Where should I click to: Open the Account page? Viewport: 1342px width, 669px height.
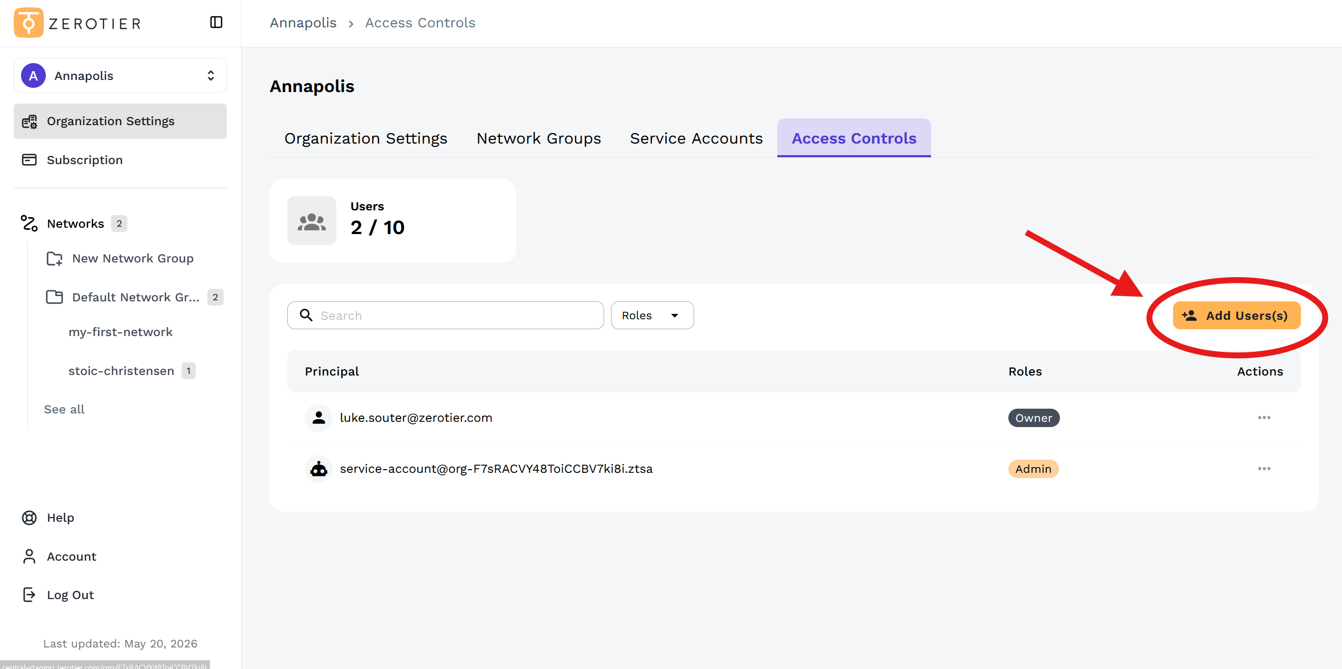tap(72, 556)
